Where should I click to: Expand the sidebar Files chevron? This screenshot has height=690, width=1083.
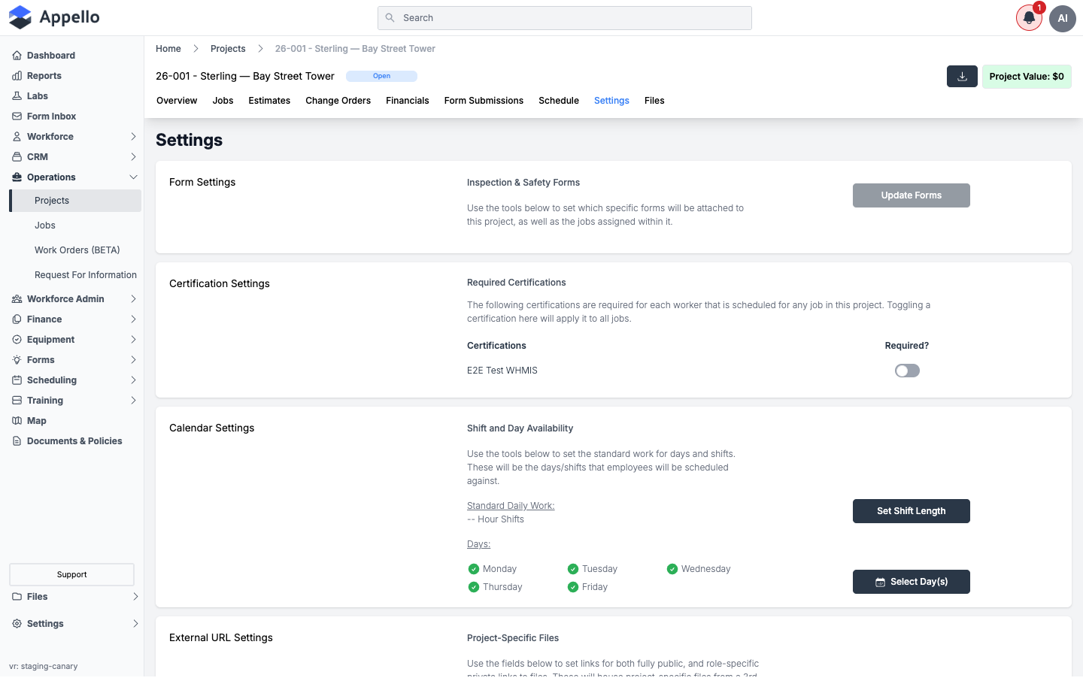pos(135,597)
